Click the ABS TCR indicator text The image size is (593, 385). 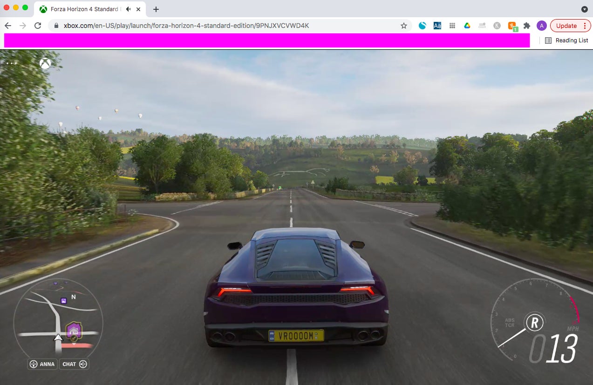pyautogui.click(x=510, y=323)
